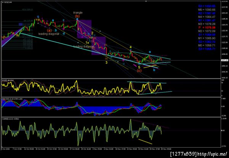Click the M5 = 1090.66 pivot label
The width and height of the screenshot is (229, 158).
pos(206,10)
